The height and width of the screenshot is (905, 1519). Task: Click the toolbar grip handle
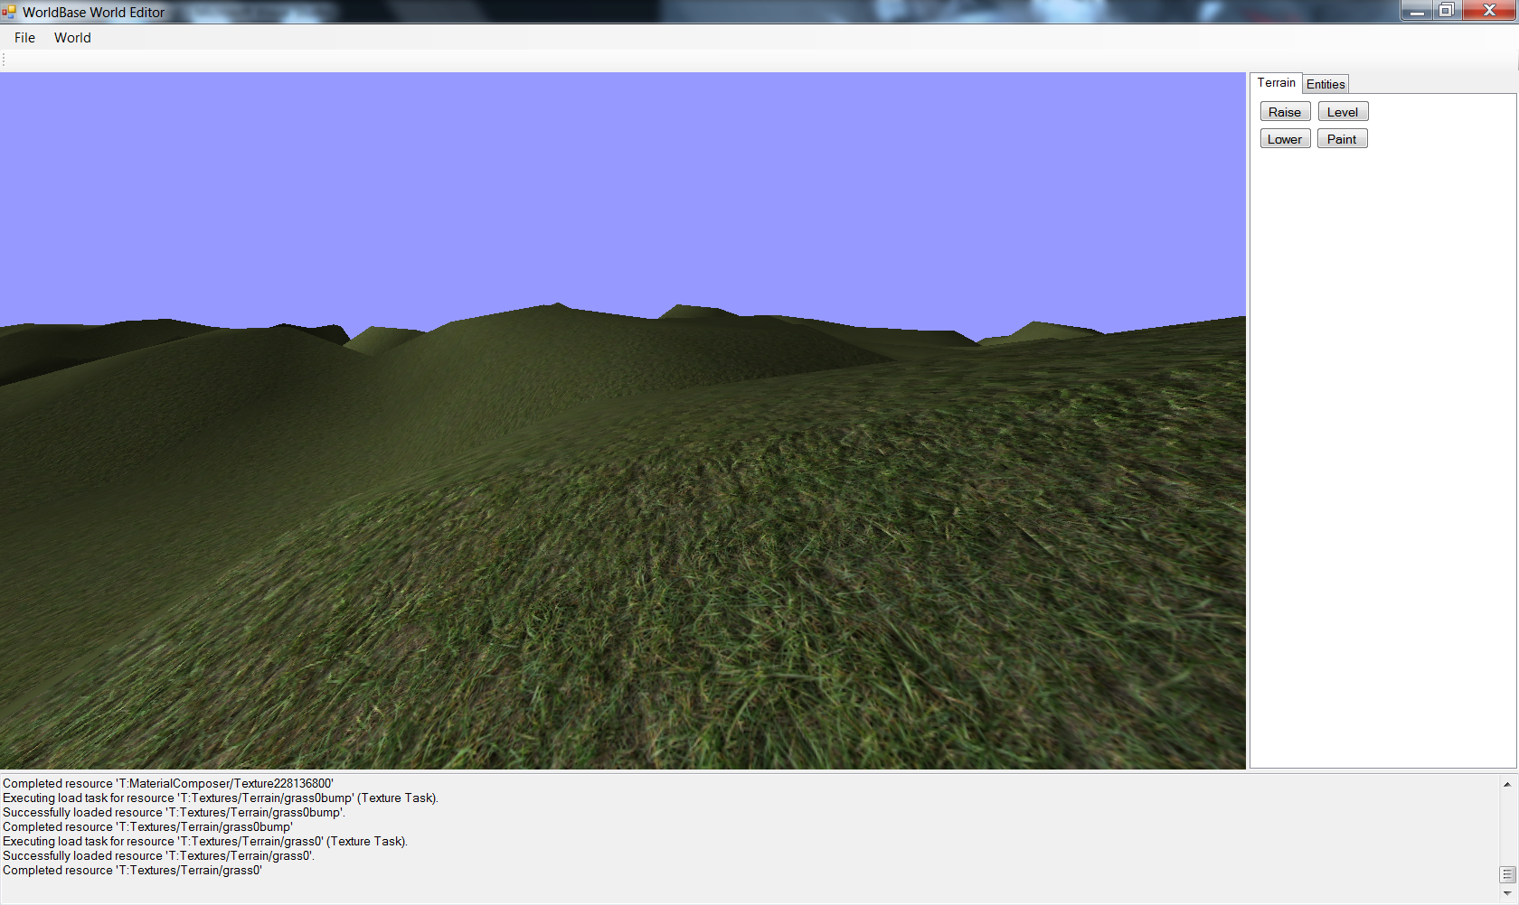tap(4, 61)
